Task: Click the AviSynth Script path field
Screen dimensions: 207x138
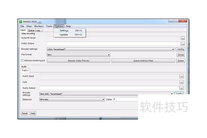Action: point(114,38)
